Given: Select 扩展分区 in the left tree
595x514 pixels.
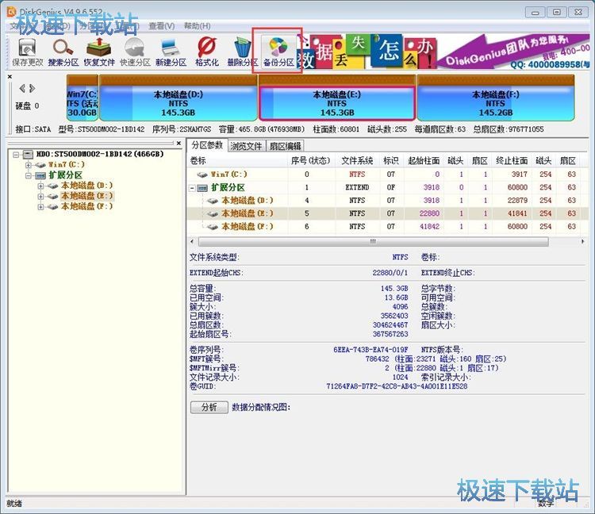Looking at the screenshot, I should tap(65, 175).
